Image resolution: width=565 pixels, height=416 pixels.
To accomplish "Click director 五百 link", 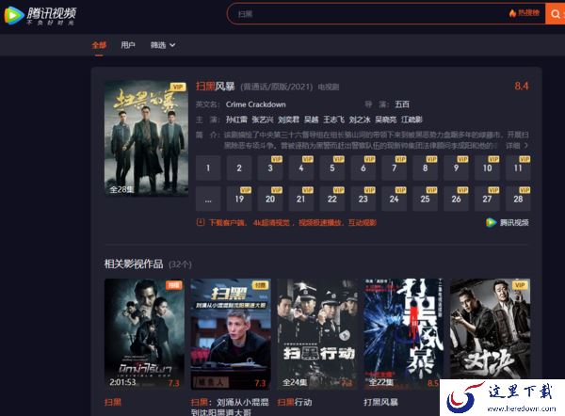I will (402, 104).
